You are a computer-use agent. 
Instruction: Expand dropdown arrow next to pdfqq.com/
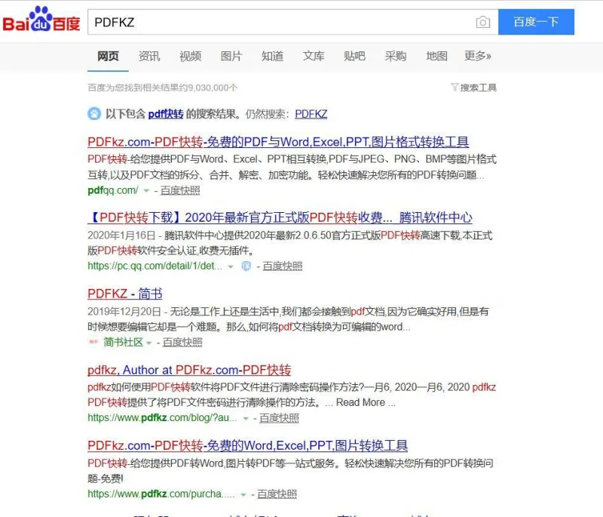tap(146, 190)
